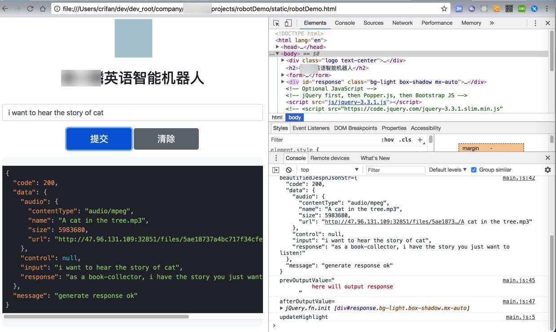The width and height of the screenshot is (556, 332).
Task: Switch to the top Console tab
Action: [x=345, y=23]
